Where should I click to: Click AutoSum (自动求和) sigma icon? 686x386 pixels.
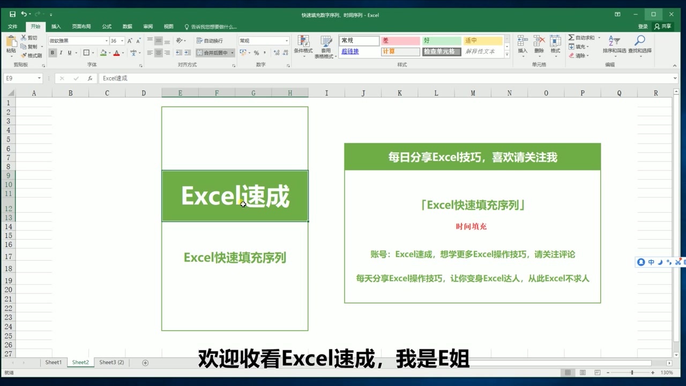tap(571, 38)
